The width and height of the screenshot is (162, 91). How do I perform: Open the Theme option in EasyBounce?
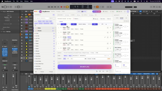tap(105, 12)
